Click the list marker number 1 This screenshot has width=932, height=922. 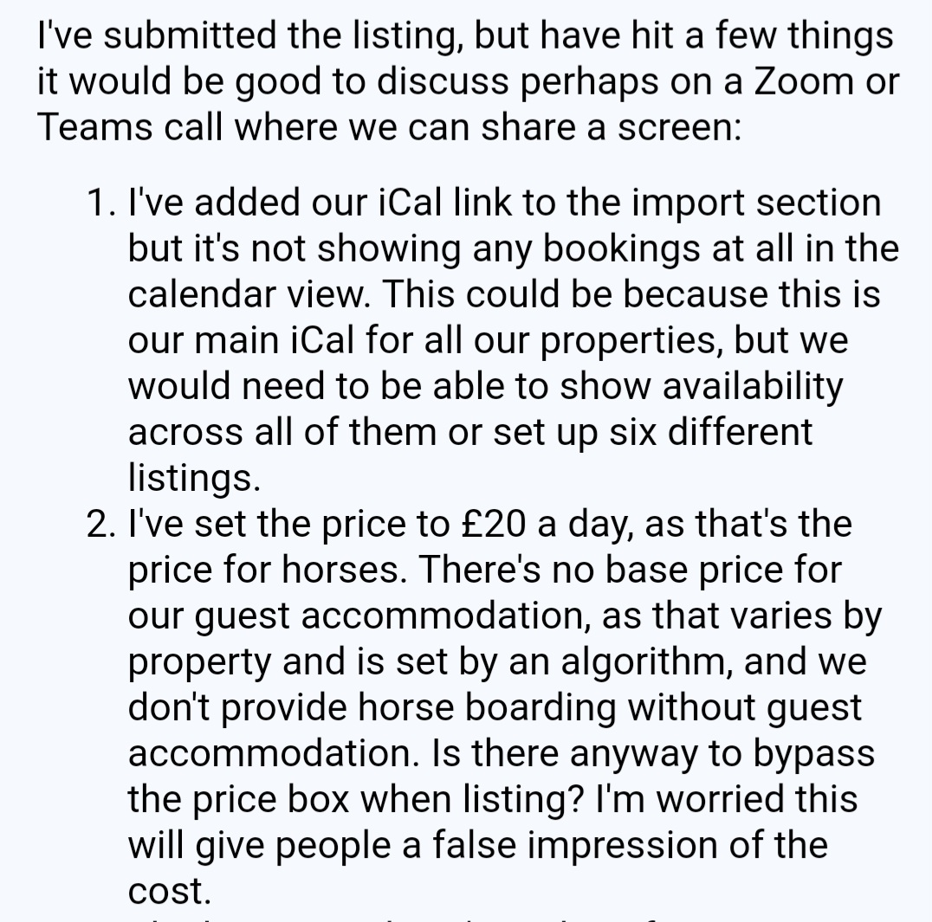pos(101,203)
